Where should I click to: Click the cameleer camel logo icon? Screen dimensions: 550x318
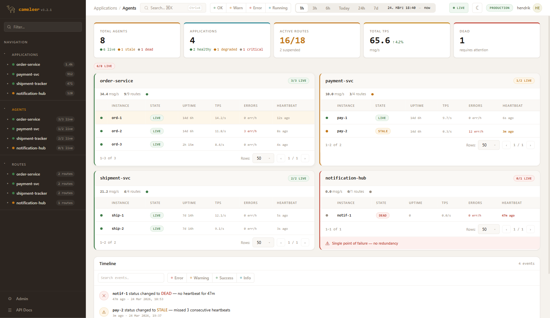[x=11, y=9]
